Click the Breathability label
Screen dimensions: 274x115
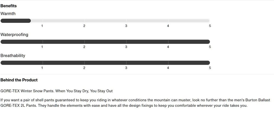point(13,56)
